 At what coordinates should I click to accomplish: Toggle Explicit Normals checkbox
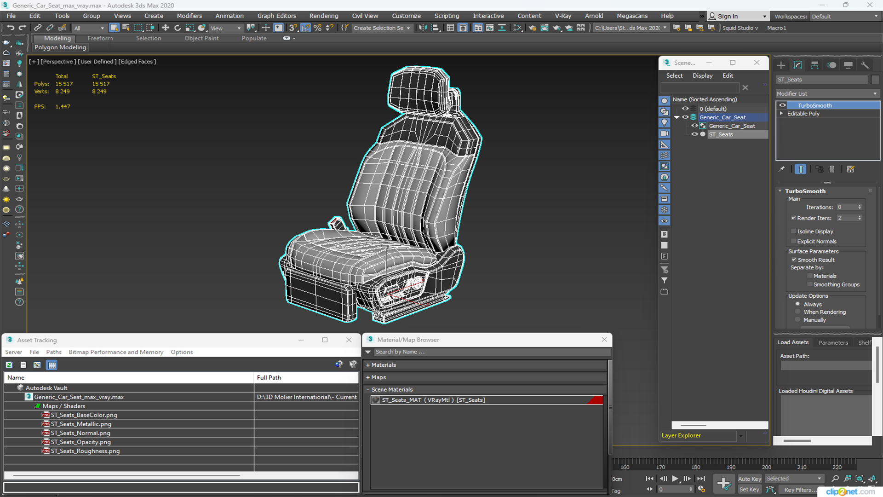click(794, 241)
